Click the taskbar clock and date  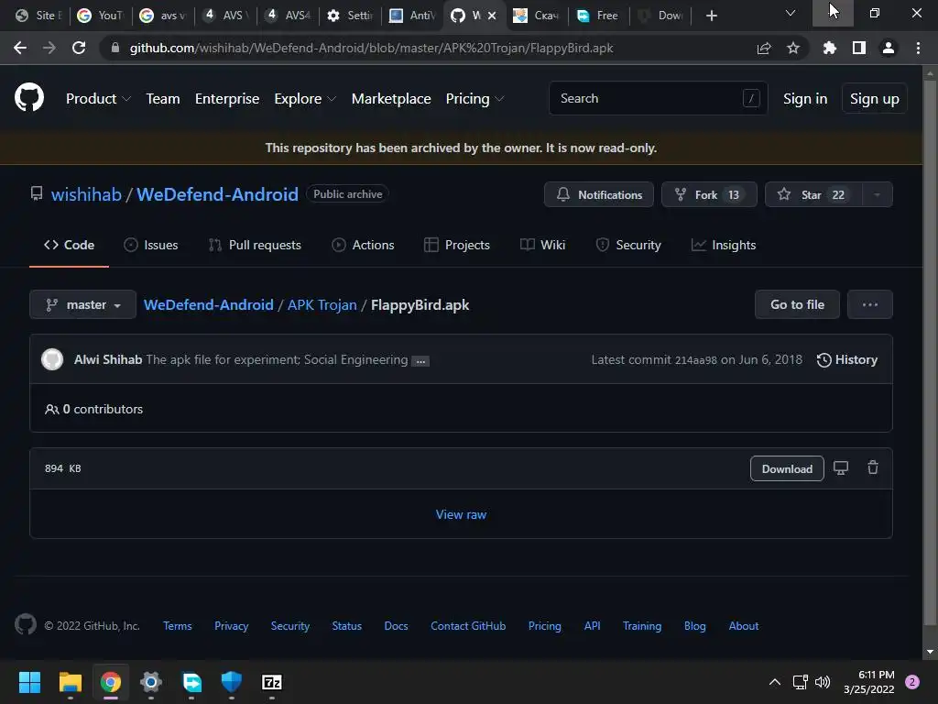(868, 682)
